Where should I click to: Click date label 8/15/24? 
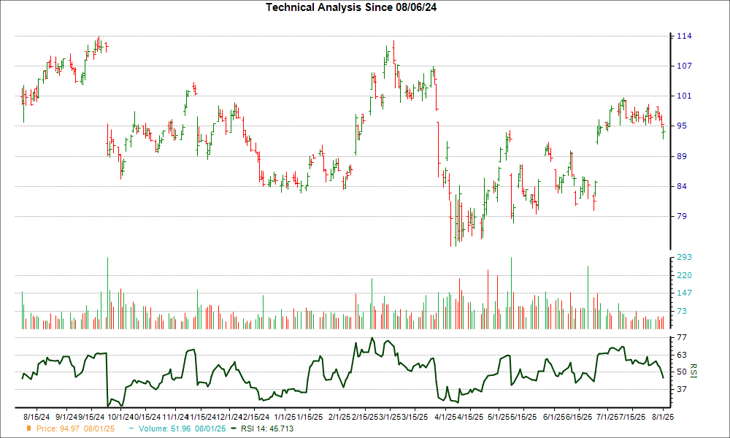(x=36, y=417)
